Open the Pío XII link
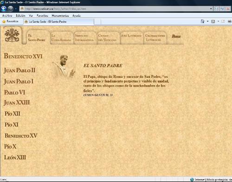This screenshot has height=182, width=232. [x=13, y=114]
